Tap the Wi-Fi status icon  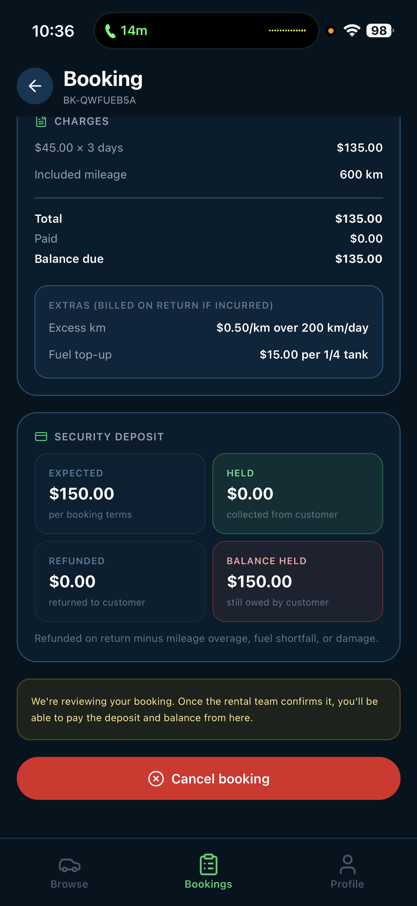(x=352, y=31)
